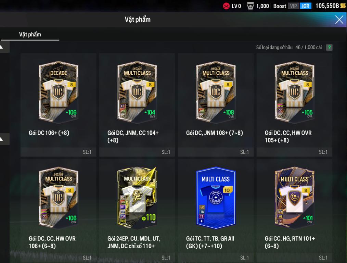Close the Vật phẩm window
Image resolution: width=347 pixels, height=263 pixels.
coord(339,20)
